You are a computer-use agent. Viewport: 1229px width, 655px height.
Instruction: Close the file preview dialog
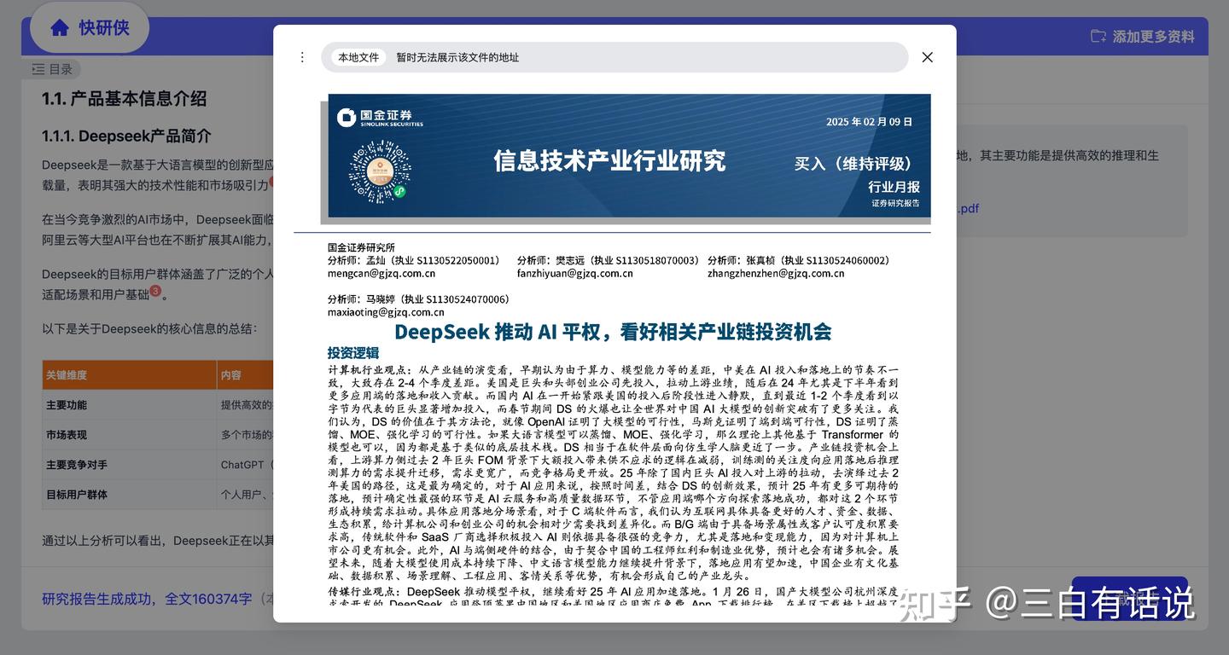pyautogui.click(x=927, y=57)
